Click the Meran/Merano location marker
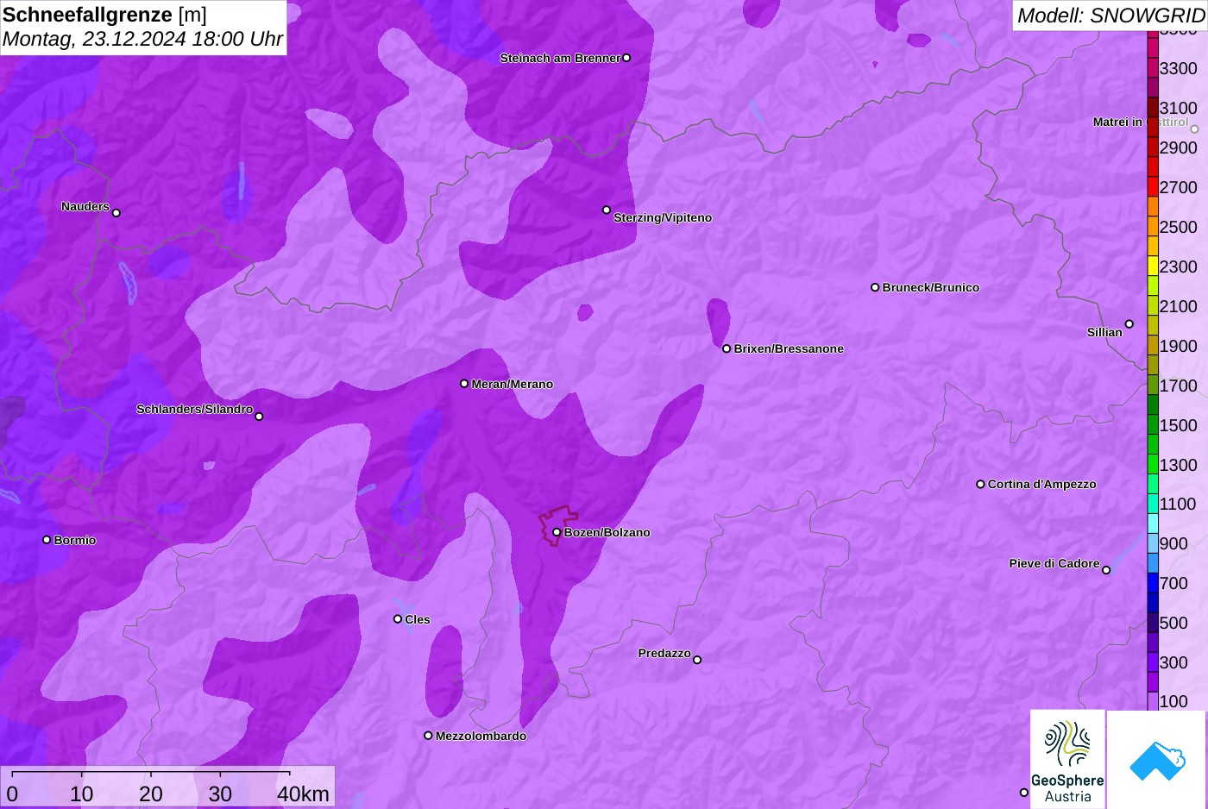The image size is (1208, 809). pyautogui.click(x=464, y=384)
